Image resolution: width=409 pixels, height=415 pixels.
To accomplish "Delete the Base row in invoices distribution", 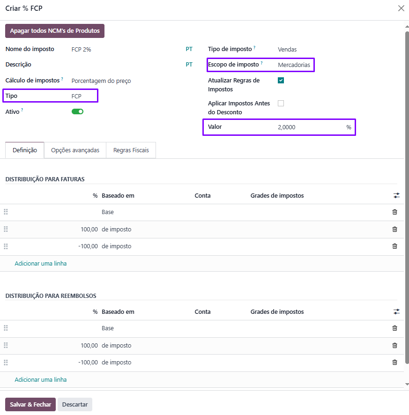I will pyautogui.click(x=394, y=212).
